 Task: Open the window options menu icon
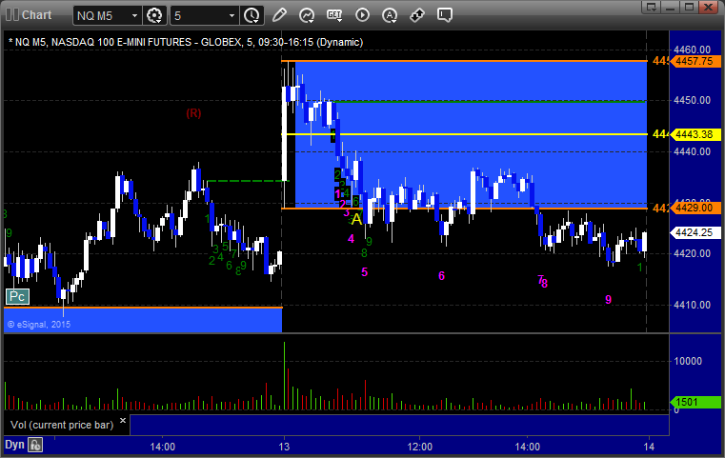(652, 7)
